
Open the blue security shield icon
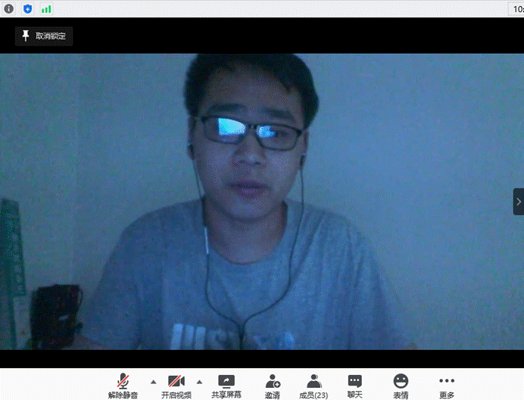point(28,9)
